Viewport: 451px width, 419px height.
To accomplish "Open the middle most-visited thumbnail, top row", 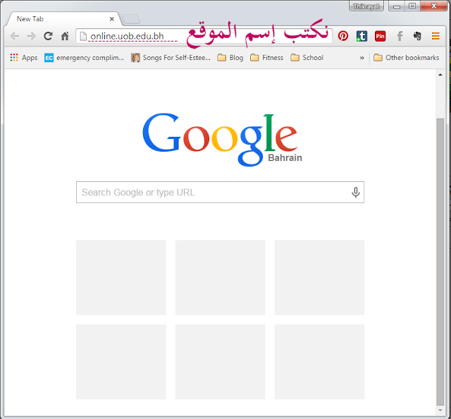I will tap(221, 277).
